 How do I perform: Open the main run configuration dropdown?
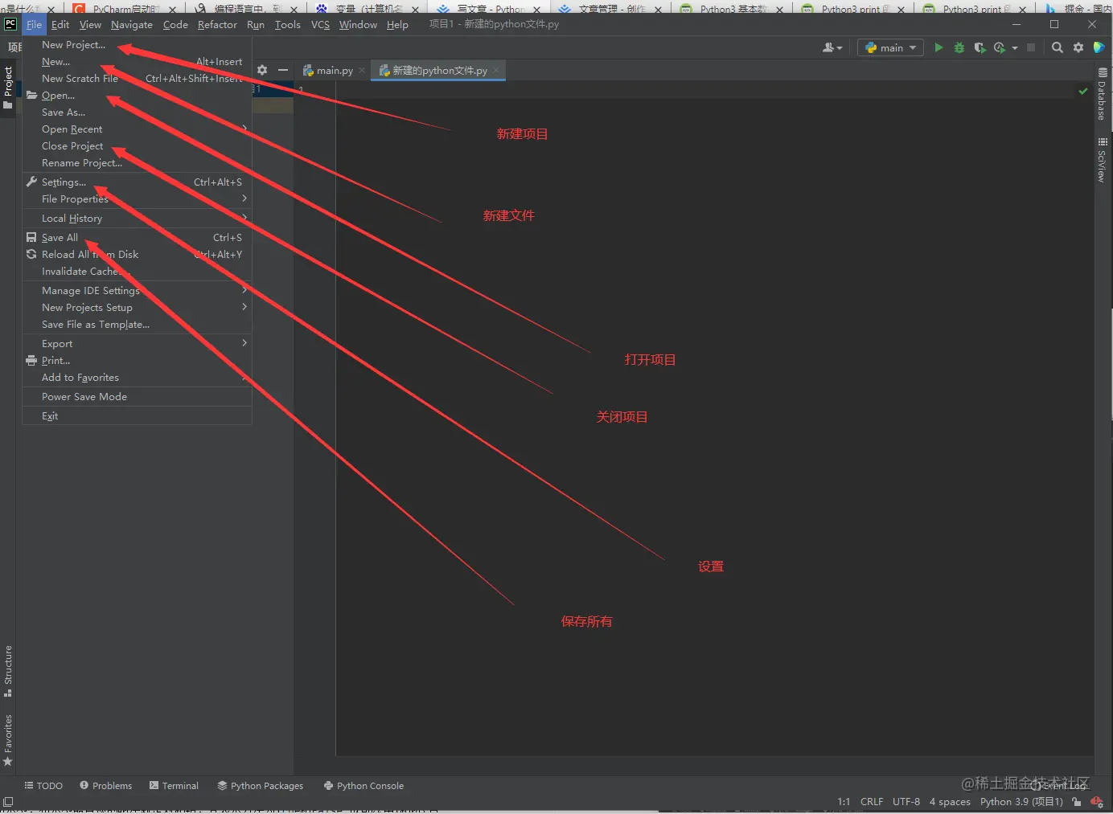point(890,48)
